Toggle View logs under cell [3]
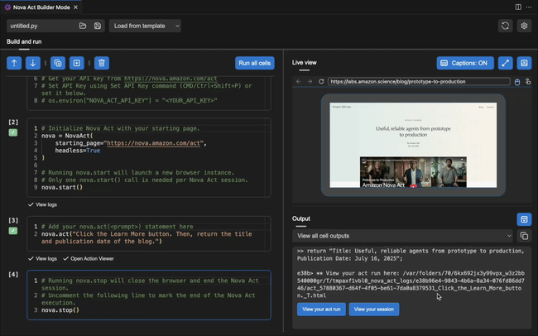538x336 pixels. click(x=42, y=259)
